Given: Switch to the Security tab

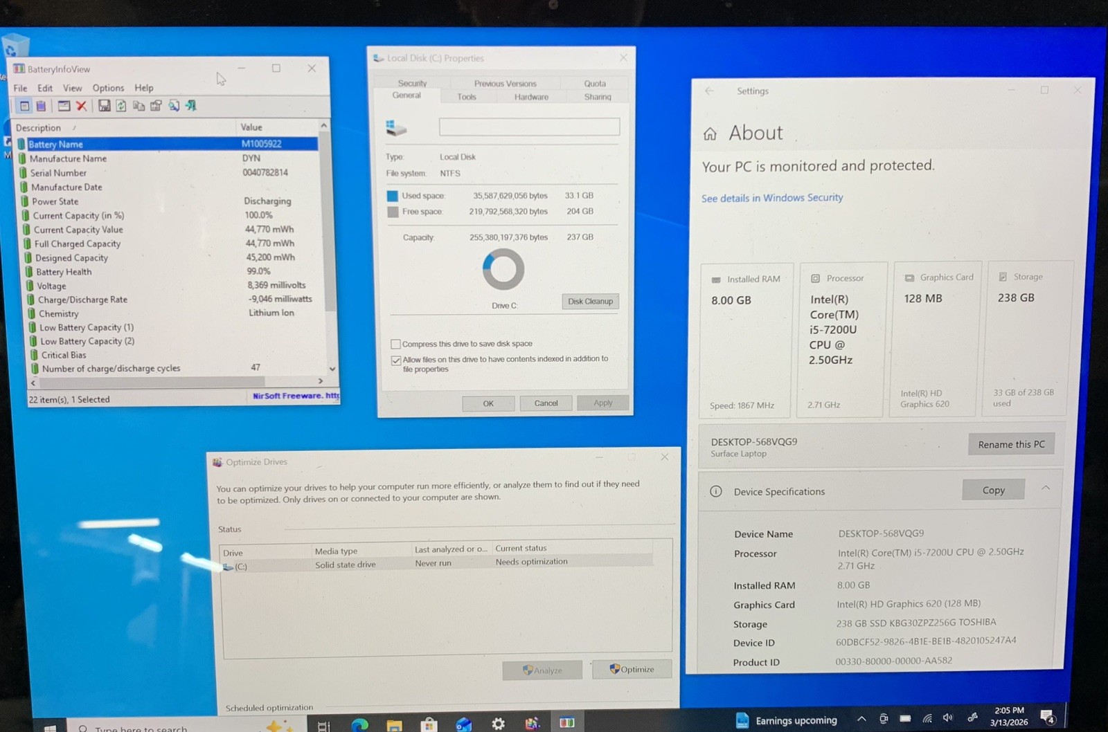Looking at the screenshot, I should 412,83.
